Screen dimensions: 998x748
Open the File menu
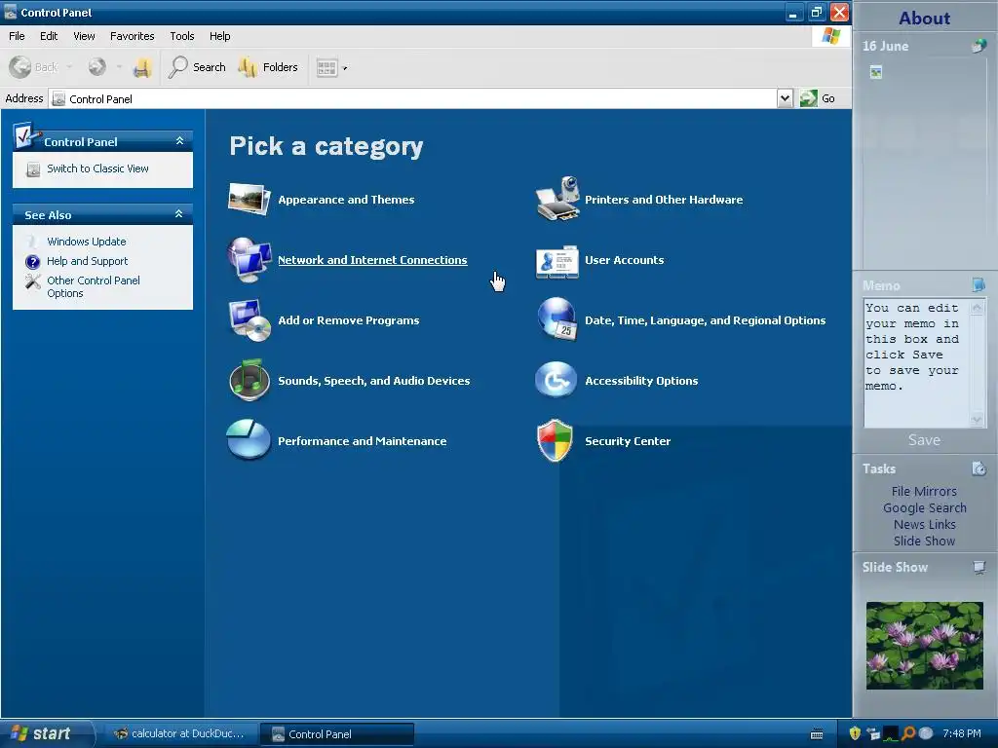17,36
